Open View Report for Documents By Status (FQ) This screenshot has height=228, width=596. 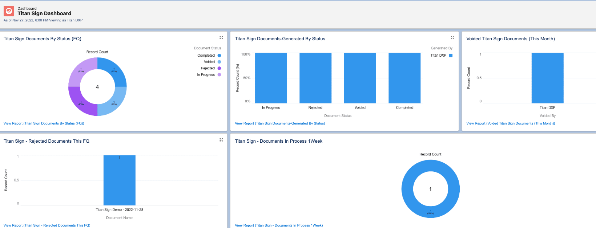pos(44,123)
